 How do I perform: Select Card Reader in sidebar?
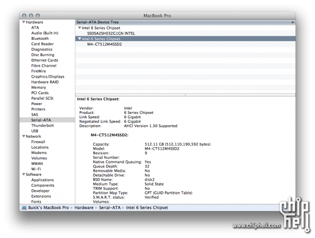point(42,44)
